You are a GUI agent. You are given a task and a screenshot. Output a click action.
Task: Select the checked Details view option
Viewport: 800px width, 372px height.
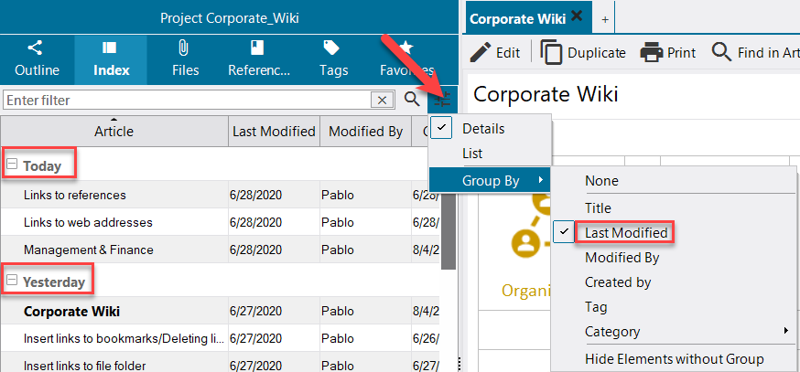tap(483, 129)
